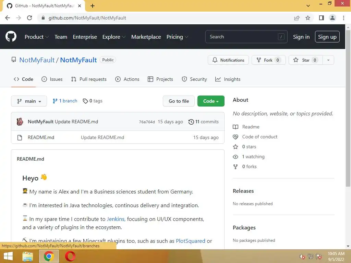
Task: Open Chrome three-dot menu
Action: [x=343, y=18]
